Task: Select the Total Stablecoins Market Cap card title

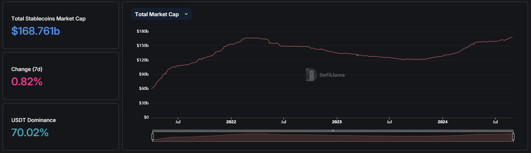Action: (48, 19)
